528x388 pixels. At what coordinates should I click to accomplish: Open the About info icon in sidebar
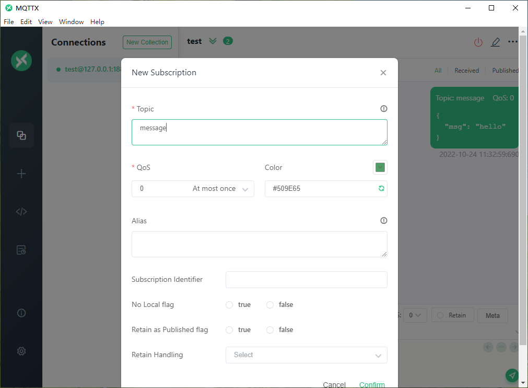click(21, 313)
